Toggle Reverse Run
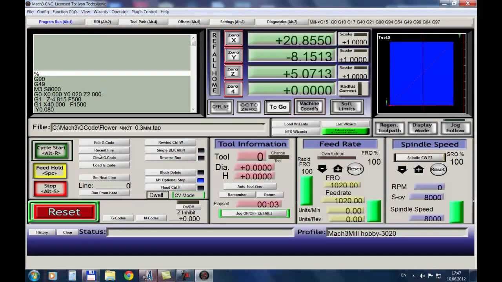The width and height of the screenshot is (502, 282). (171, 157)
